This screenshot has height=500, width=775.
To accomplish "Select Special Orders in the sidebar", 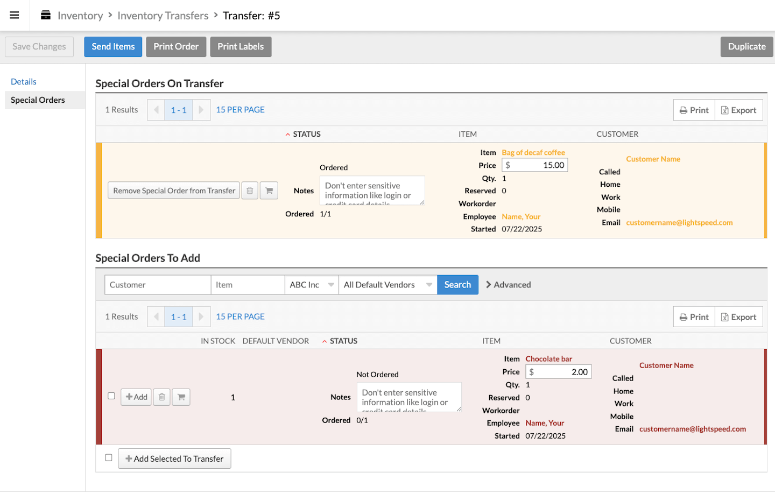I will pos(38,100).
